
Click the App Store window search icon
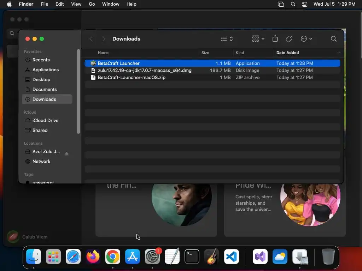(12, 34)
